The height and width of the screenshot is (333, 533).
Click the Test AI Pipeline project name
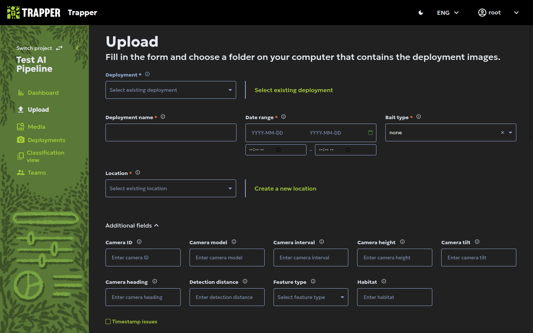pyautogui.click(x=34, y=64)
